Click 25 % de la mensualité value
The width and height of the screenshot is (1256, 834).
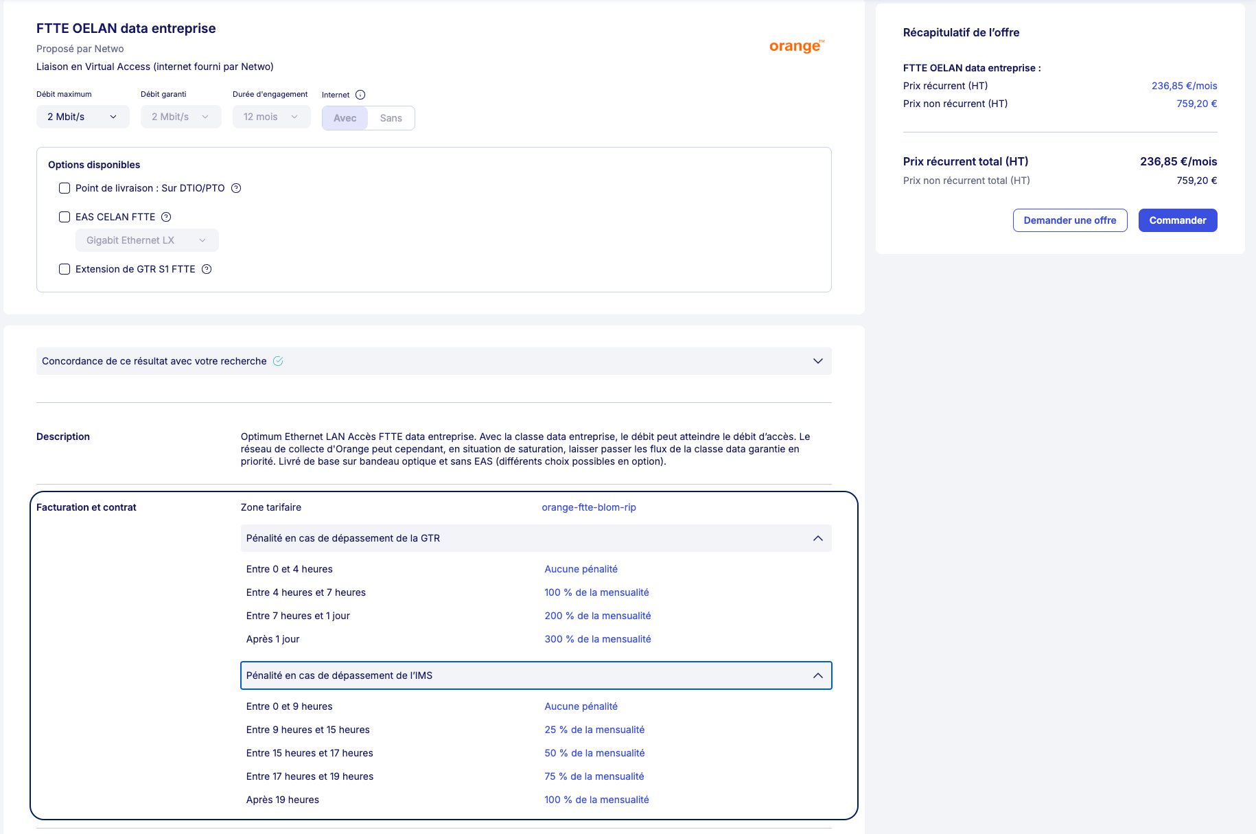pos(594,730)
